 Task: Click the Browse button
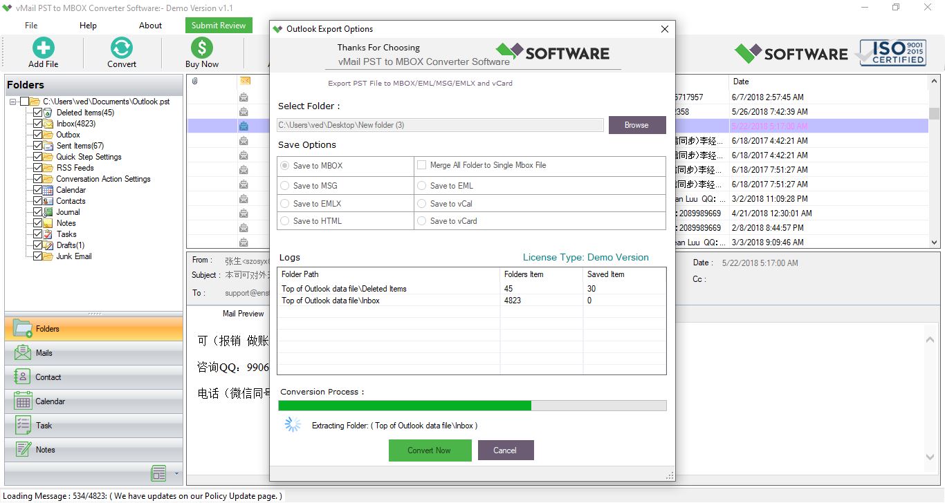pos(636,125)
